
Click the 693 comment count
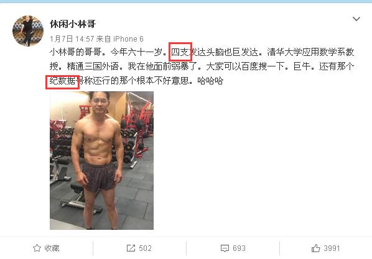pyautogui.click(x=239, y=248)
